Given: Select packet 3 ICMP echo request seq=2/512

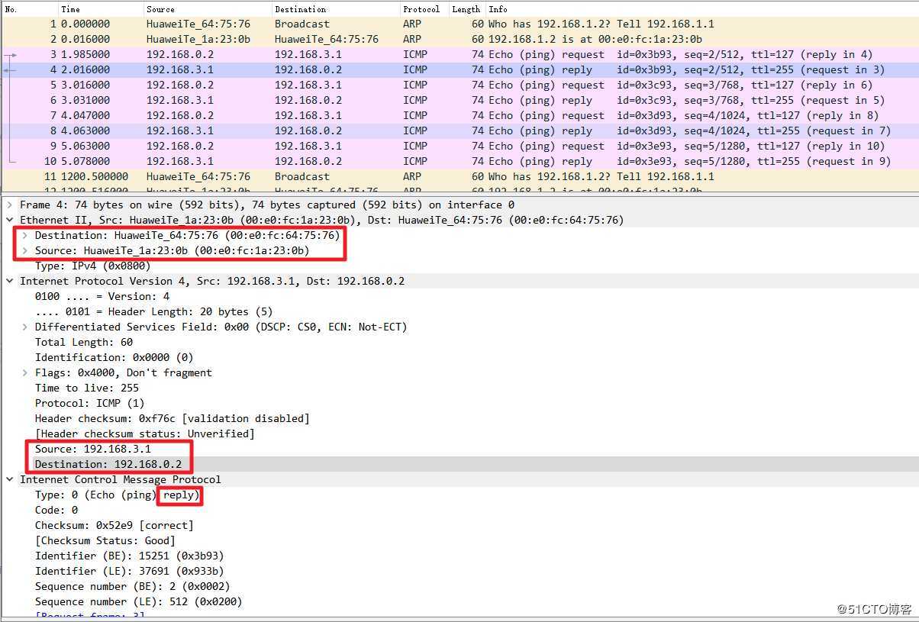Looking at the screenshot, I should click(459, 54).
